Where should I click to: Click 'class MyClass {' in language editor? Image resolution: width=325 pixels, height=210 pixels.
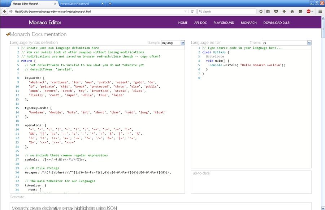click(216, 52)
